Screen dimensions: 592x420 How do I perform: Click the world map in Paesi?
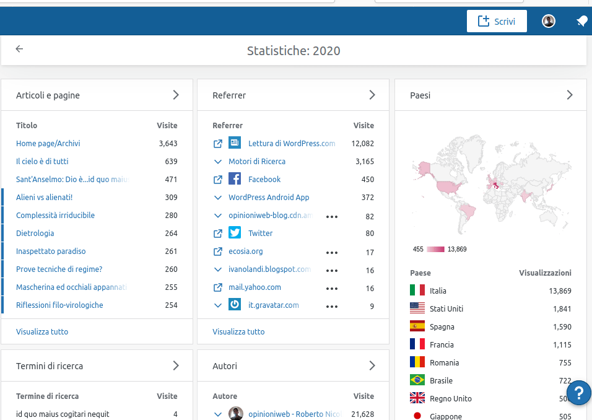pos(491,178)
